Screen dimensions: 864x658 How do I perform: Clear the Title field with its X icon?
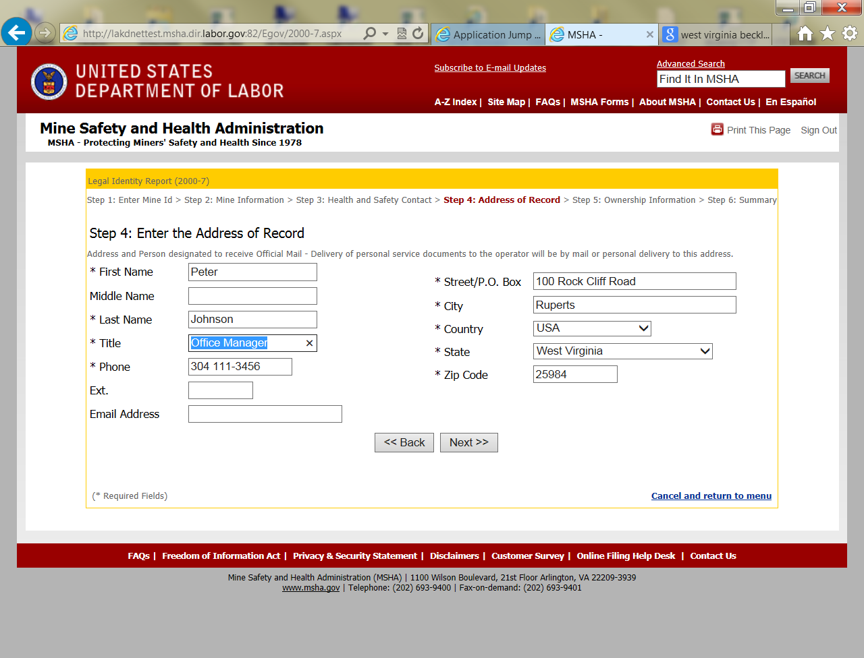[x=309, y=343]
